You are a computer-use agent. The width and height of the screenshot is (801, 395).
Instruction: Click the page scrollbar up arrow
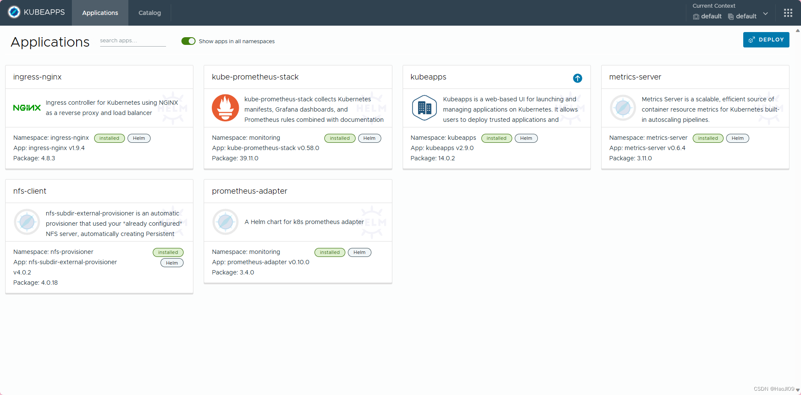click(798, 30)
